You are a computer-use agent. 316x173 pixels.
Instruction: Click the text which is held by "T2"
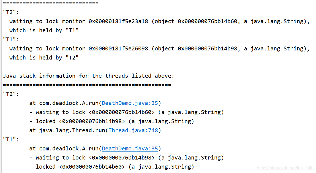click(44, 58)
